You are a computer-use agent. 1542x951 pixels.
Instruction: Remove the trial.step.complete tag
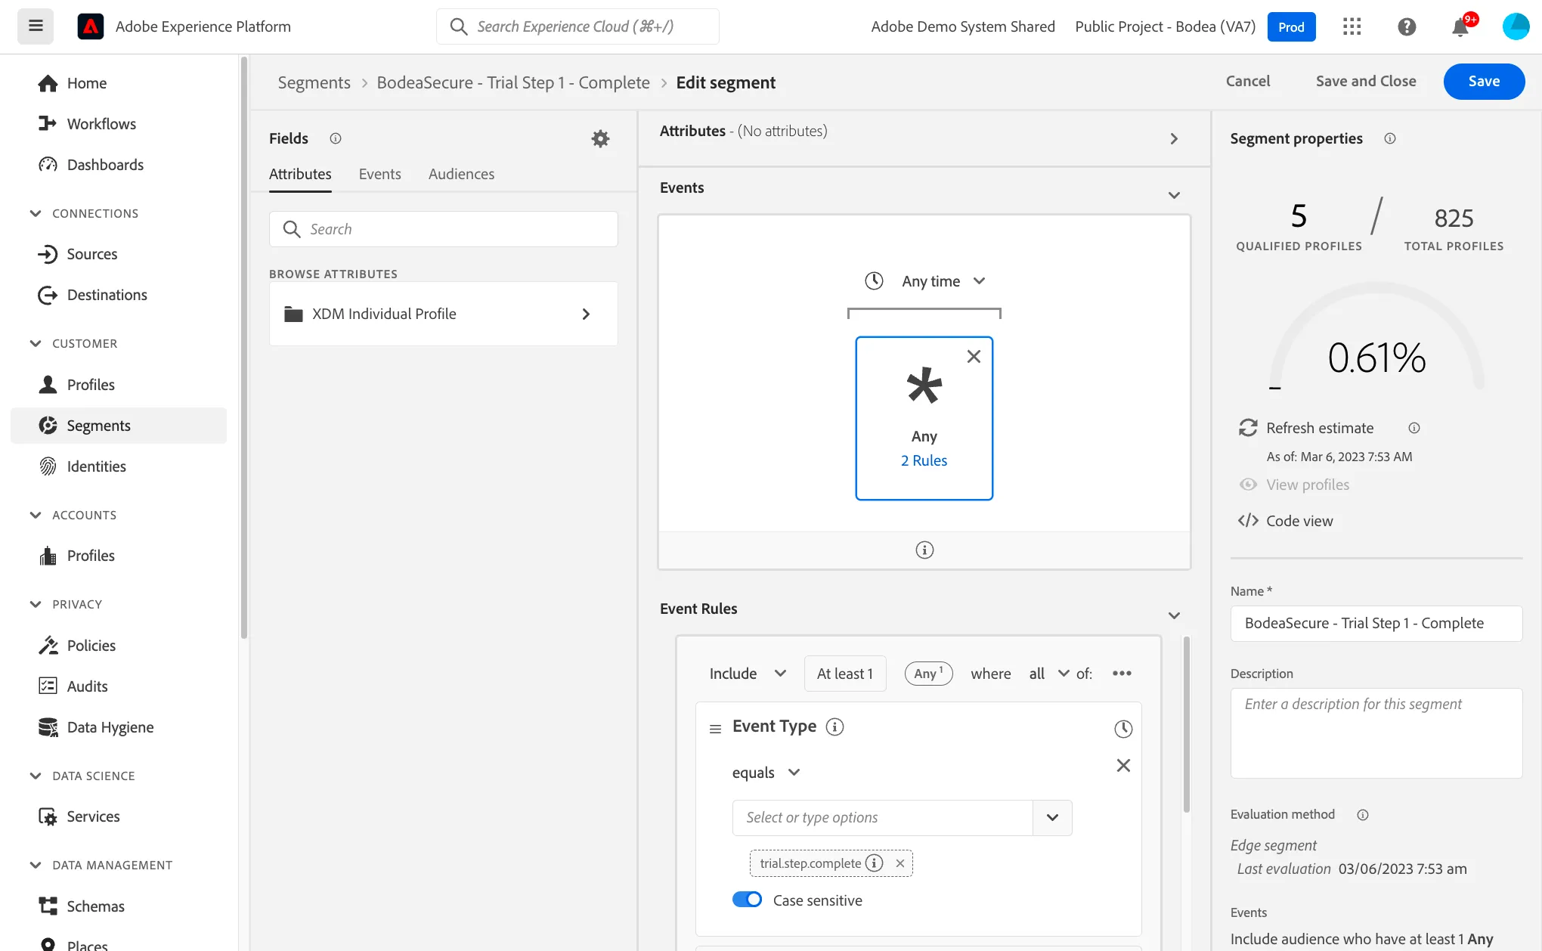[x=899, y=863]
